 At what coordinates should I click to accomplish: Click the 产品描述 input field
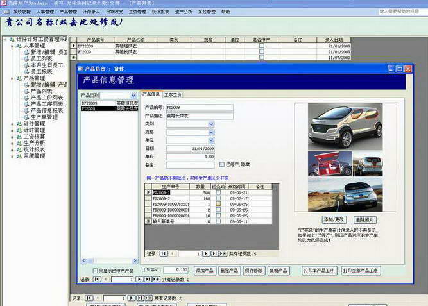(199, 115)
